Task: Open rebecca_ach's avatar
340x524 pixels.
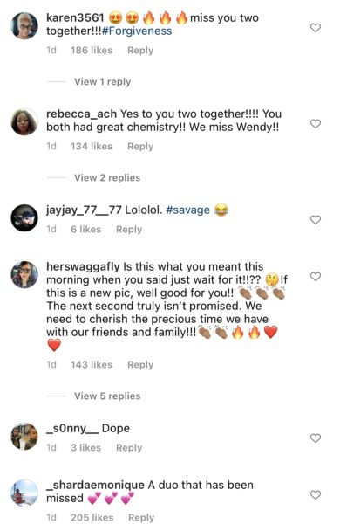Action: point(24,121)
